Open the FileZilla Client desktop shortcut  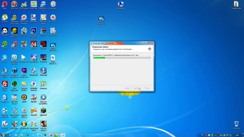click(x=5, y=86)
